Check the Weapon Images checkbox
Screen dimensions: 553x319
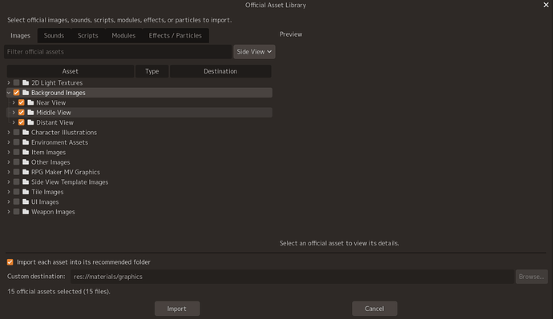[16, 212]
